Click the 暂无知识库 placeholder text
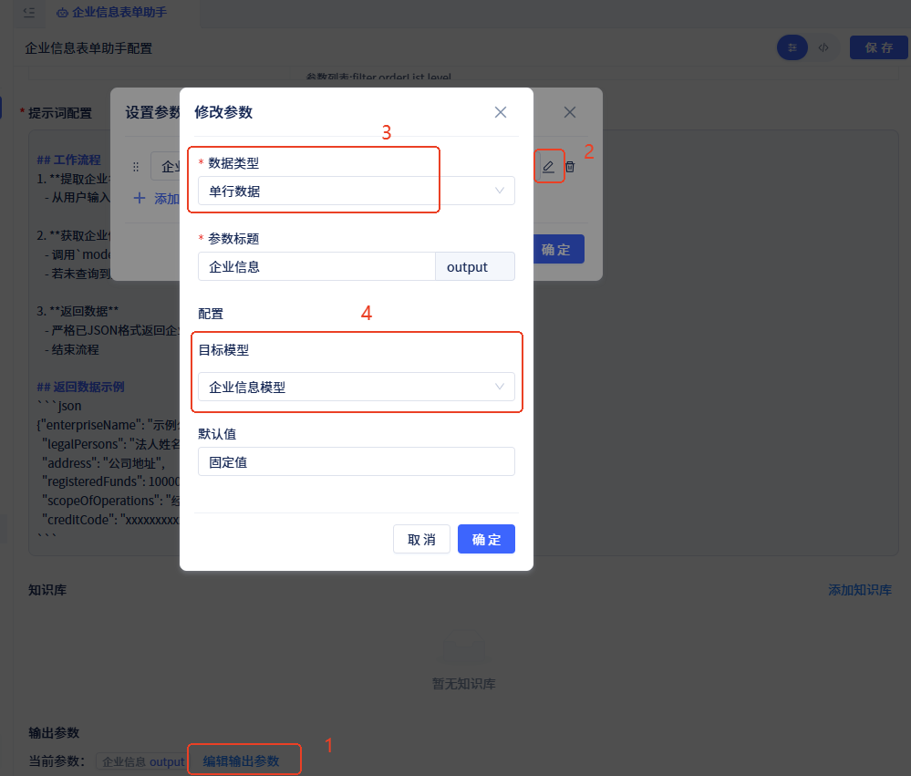The height and width of the screenshot is (776, 911). pos(463,684)
